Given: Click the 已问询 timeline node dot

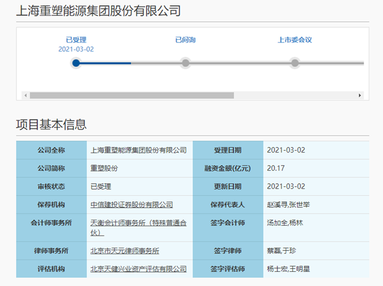Looking at the screenshot, I should tap(186, 63).
